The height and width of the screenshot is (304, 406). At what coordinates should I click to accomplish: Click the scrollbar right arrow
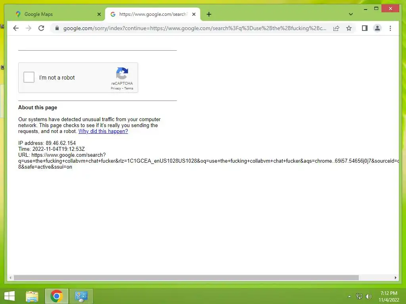point(395,277)
